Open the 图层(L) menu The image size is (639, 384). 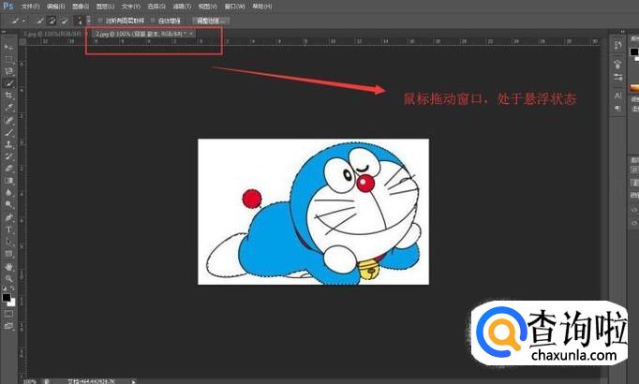point(105,7)
